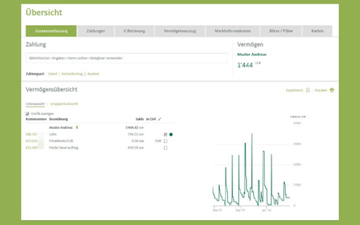Screen dimensions: 360x225
Task: Switch to the E-Rechnung tab
Action: [x=134, y=31]
